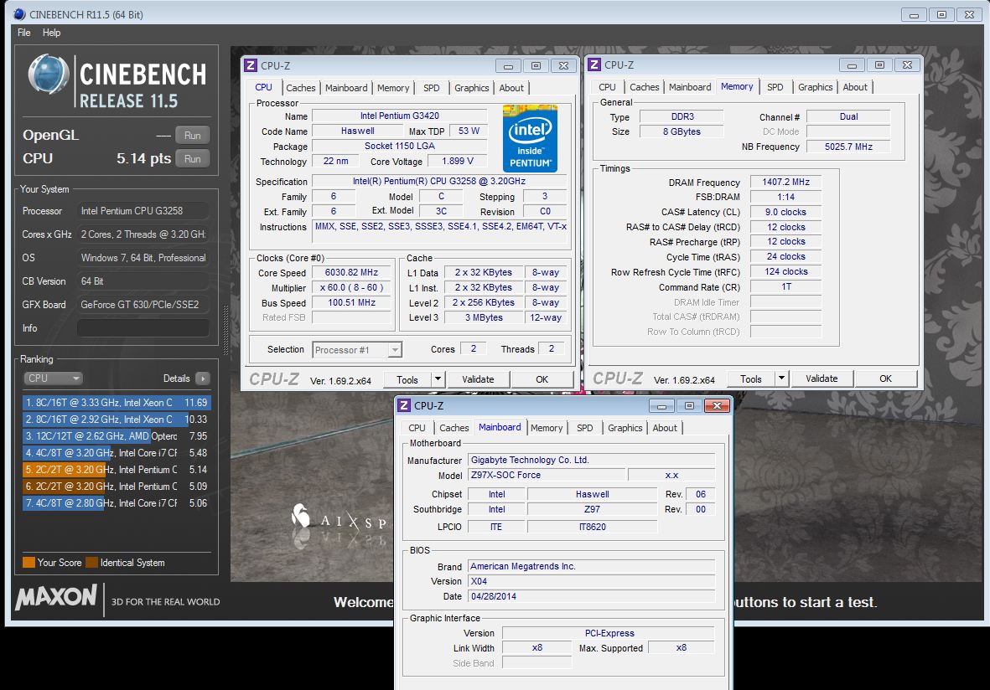This screenshot has width=990, height=690.
Task: Click OK in left CPU-Z window
Action: pos(542,379)
